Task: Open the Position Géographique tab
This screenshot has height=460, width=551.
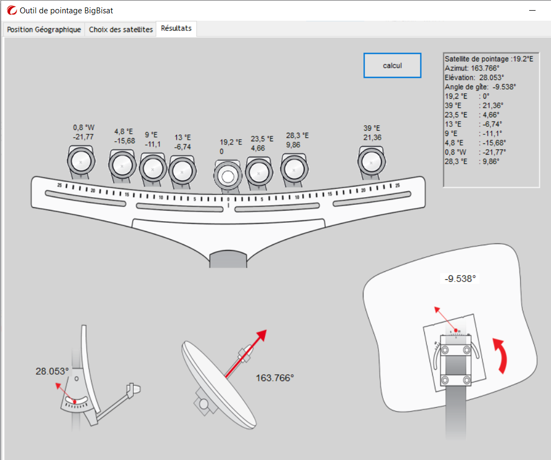Action: pyautogui.click(x=44, y=30)
